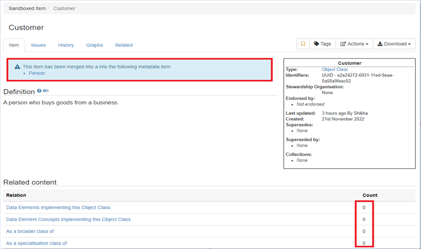Select the Item tab
Viewport: 421px width, 249px height.
(14, 45)
